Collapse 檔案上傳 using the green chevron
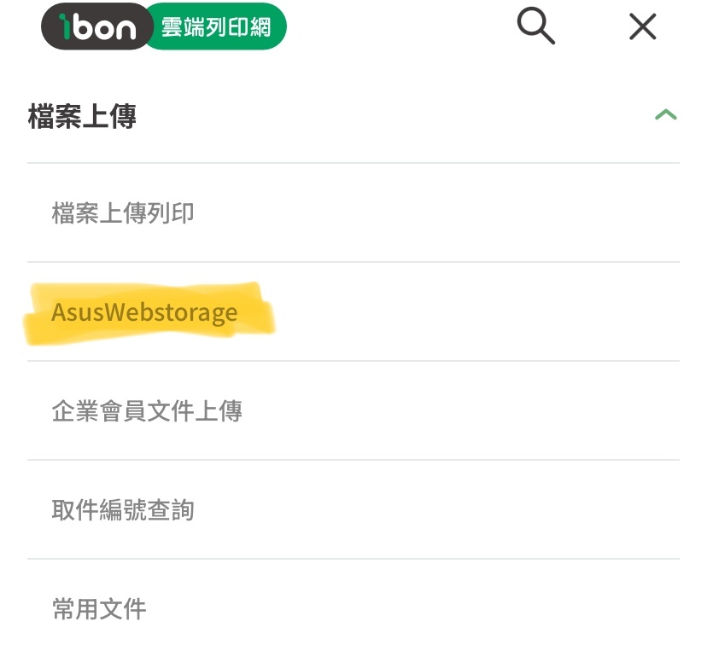707x645 pixels. point(666,115)
